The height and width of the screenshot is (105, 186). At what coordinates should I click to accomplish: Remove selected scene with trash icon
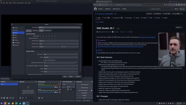click(4, 98)
